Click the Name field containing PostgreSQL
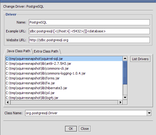This screenshot has height=135, width=156. click(x=89, y=22)
